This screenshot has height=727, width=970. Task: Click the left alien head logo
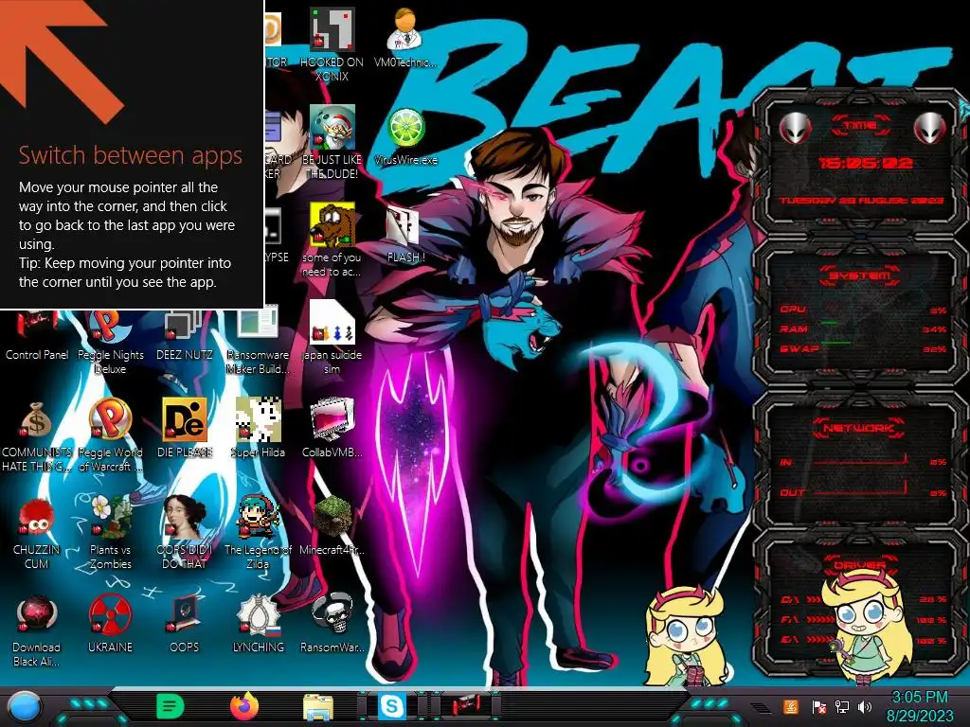coord(795,129)
